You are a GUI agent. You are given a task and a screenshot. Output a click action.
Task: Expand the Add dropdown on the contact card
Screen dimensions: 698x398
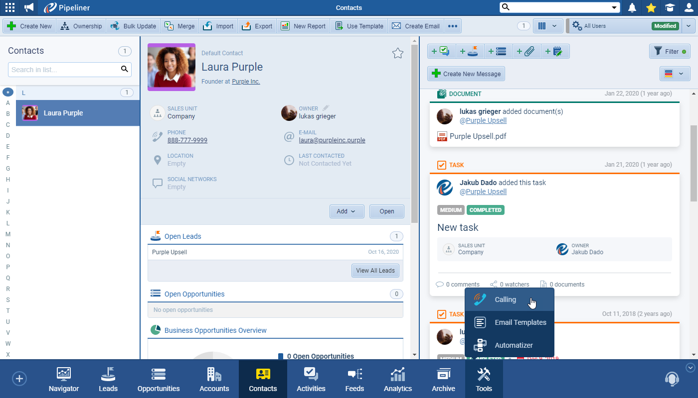click(x=347, y=211)
